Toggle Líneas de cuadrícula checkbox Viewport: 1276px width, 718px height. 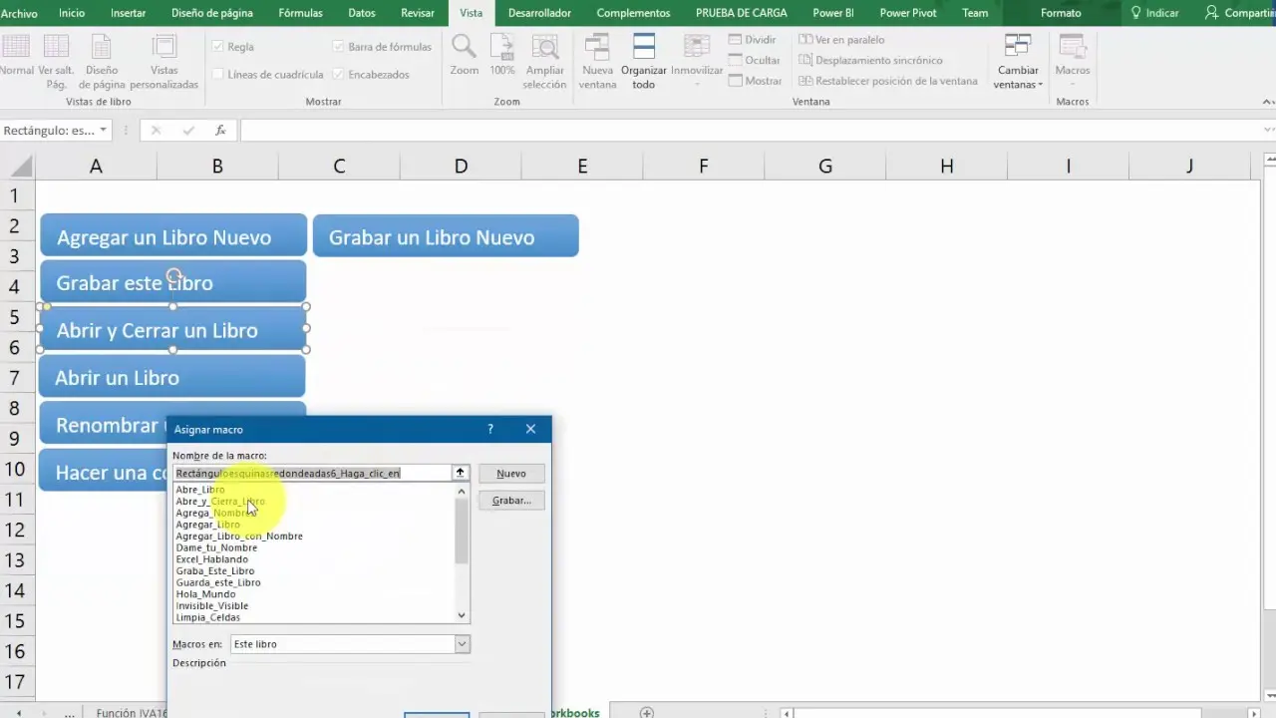click(218, 75)
